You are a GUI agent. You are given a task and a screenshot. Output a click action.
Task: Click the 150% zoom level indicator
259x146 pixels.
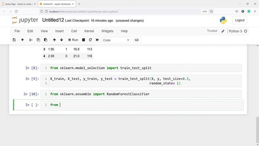[x=204, y=11]
